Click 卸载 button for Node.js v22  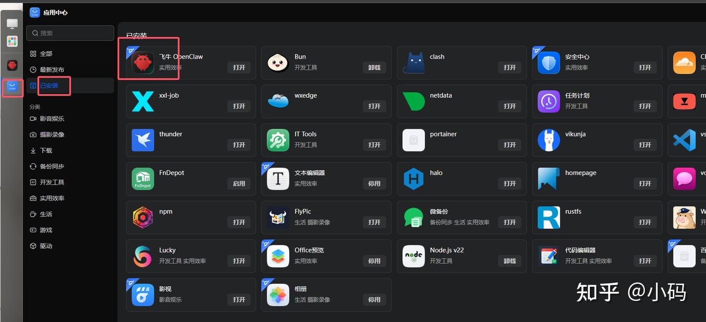coord(510,261)
